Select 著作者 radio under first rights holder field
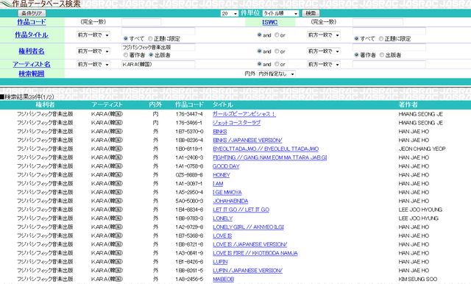Image resolution: width=471 pixels, height=284 pixels. point(126,55)
